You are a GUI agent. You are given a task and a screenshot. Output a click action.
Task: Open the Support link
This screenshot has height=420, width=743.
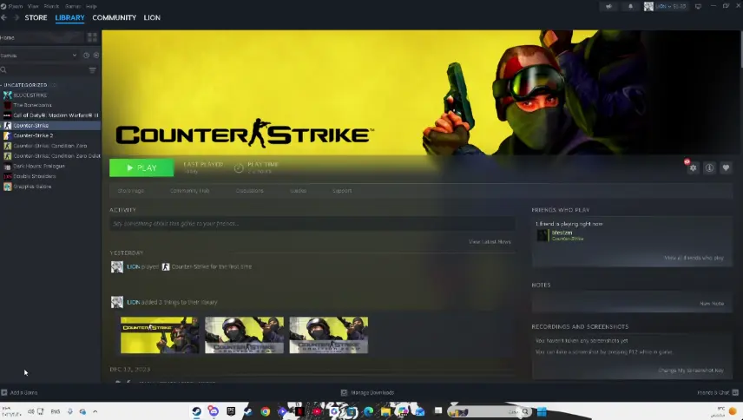pyautogui.click(x=342, y=191)
